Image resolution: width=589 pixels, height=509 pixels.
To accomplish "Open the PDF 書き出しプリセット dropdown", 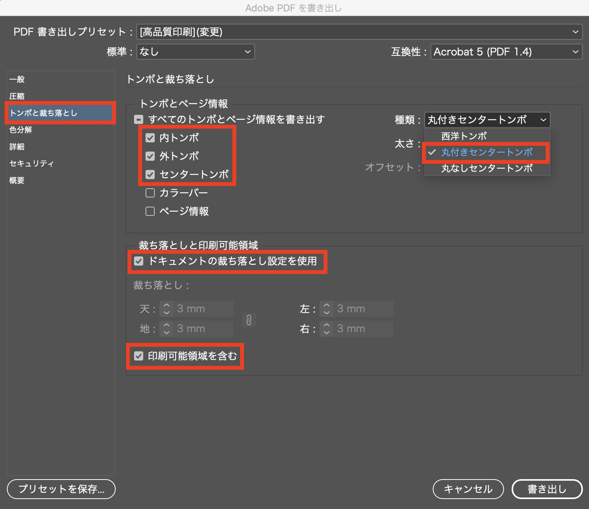I will [359, 32].
